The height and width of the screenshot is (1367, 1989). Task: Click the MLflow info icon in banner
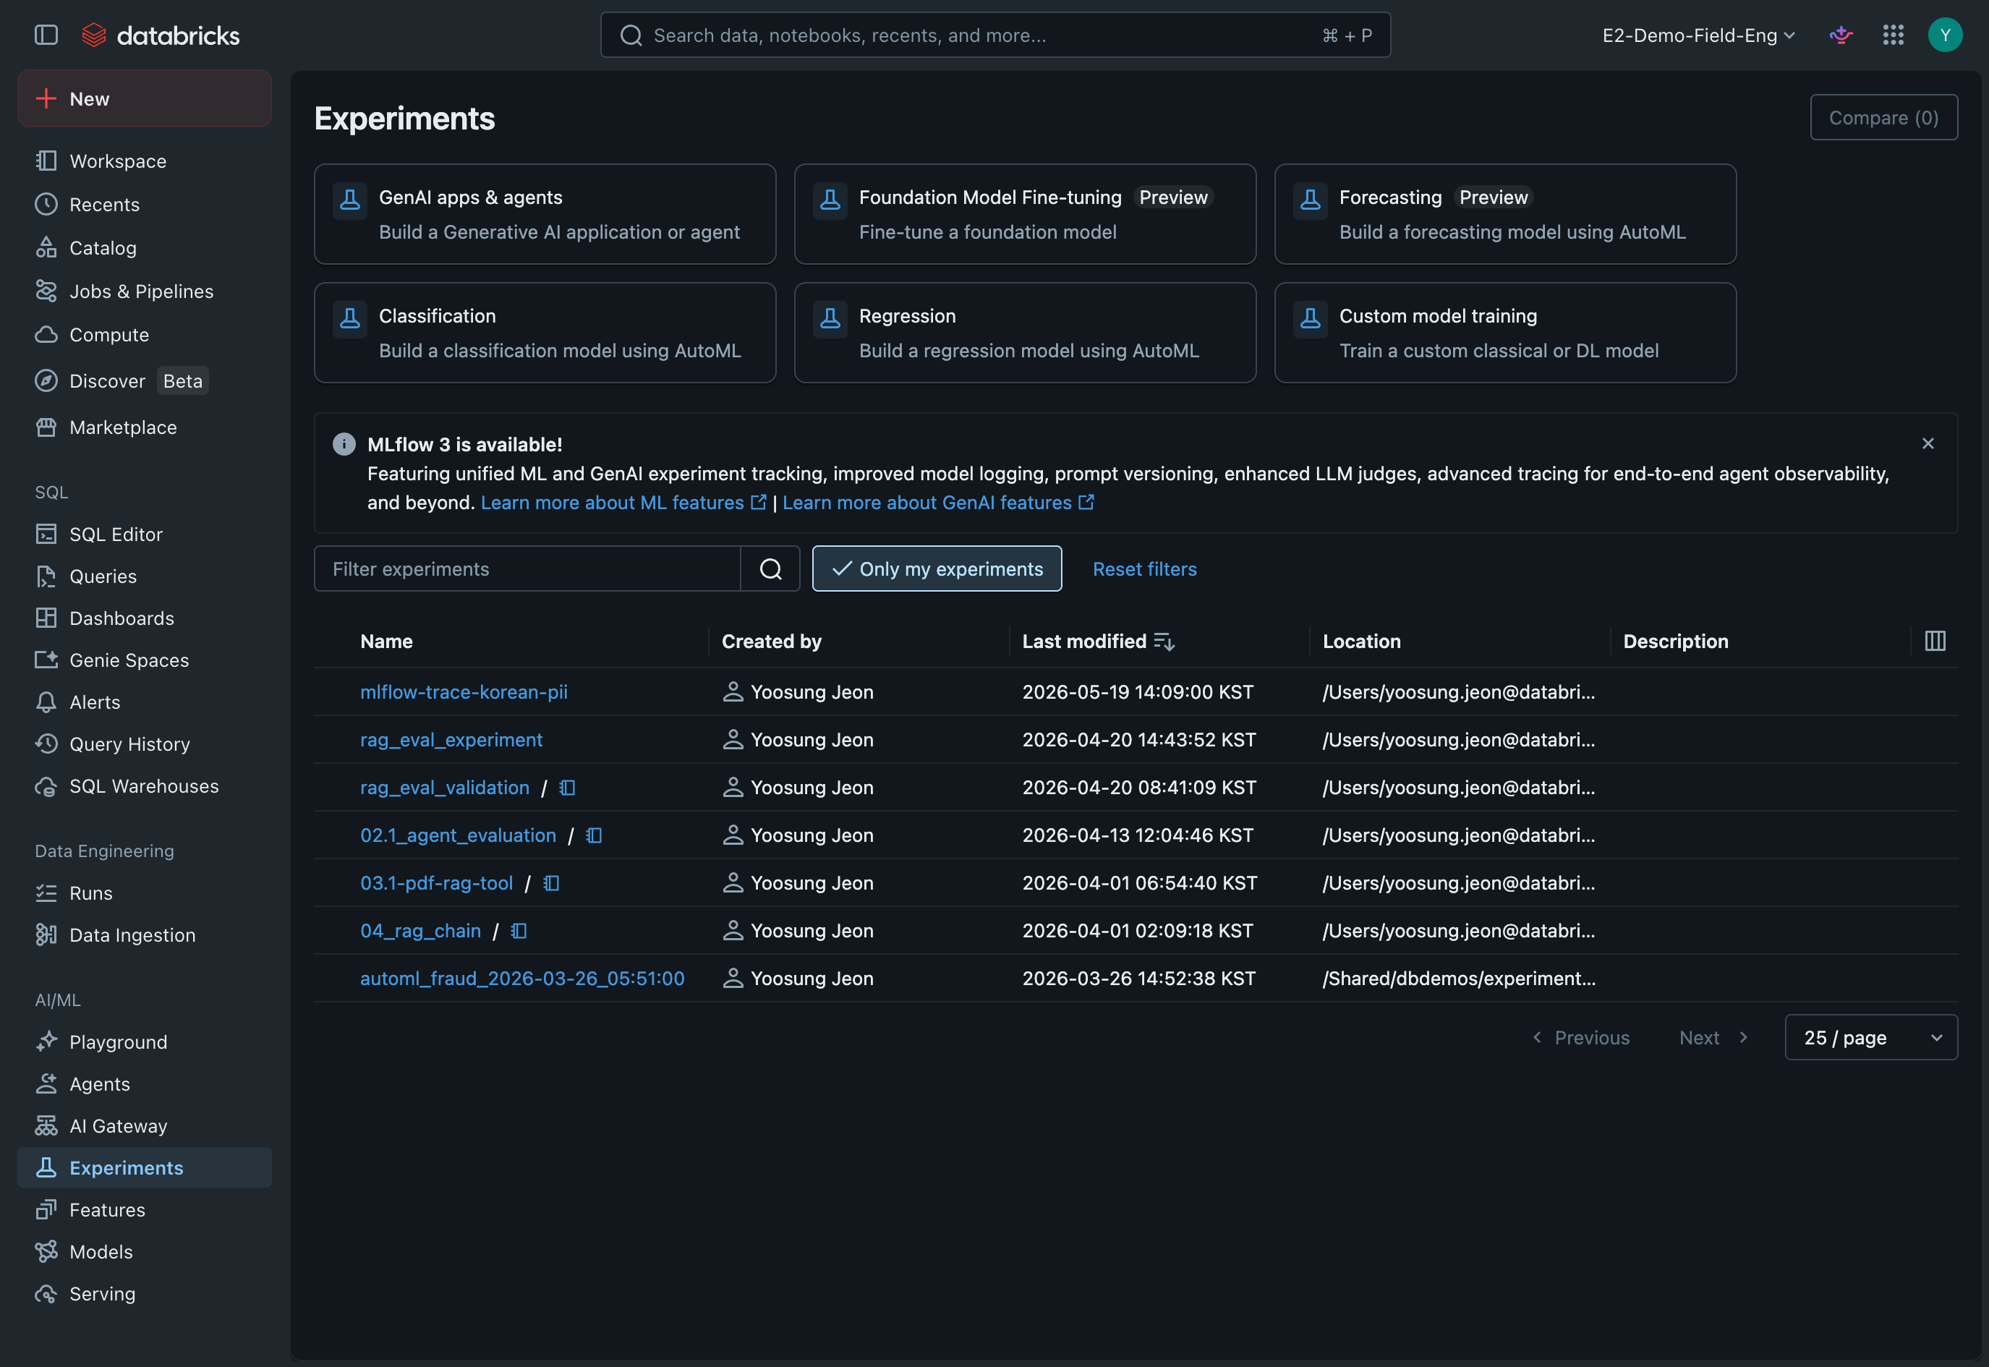(x=344, y=443)
